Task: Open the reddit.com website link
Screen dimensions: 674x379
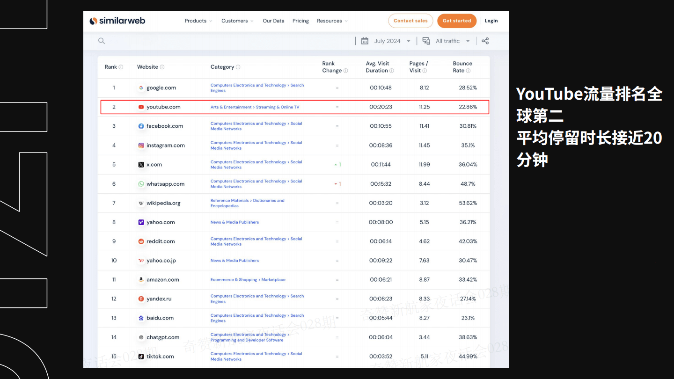Action: 161,241
